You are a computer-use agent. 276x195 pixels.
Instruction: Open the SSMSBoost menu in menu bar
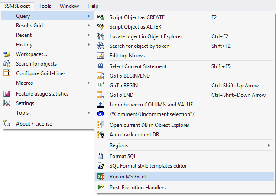[x=17, y=6]
